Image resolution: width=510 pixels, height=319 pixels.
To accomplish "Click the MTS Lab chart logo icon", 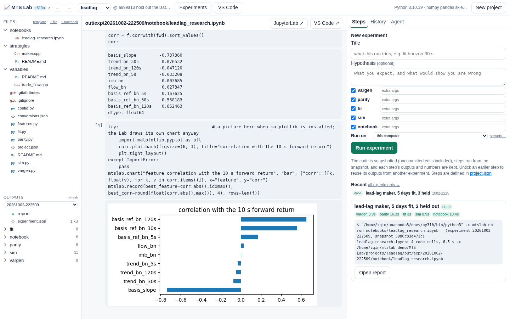I will pyautogui.click(x=7, y=7).
